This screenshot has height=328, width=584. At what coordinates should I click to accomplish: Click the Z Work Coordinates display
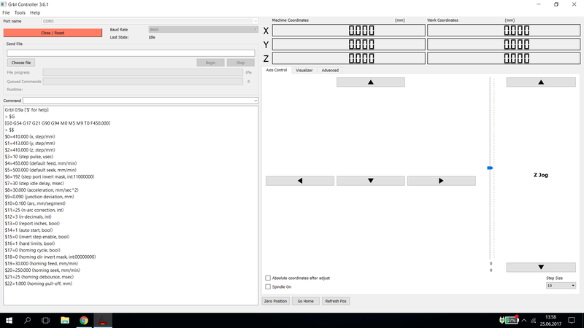(x=504, y=58)
